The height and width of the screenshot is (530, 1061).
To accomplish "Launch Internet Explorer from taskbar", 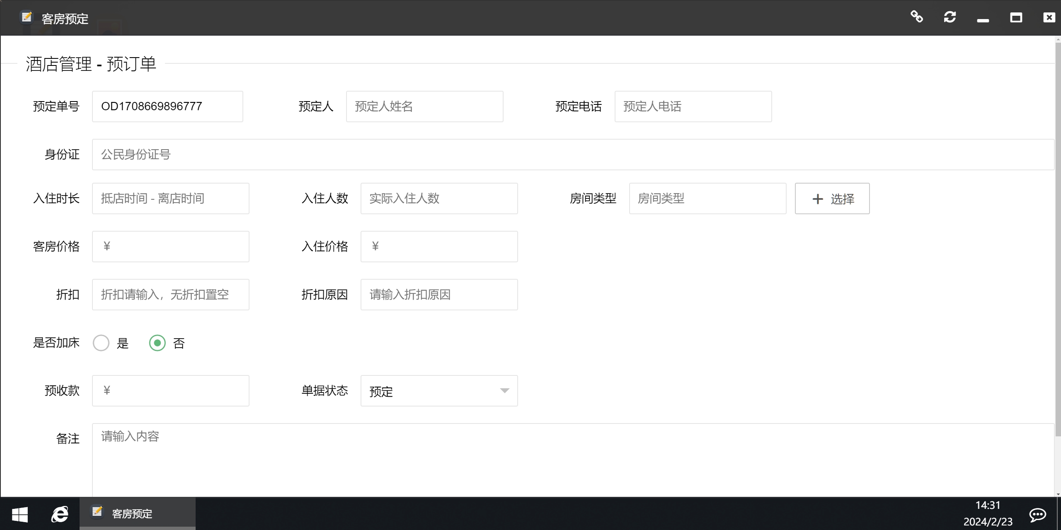I will click(x=60, y=514).
